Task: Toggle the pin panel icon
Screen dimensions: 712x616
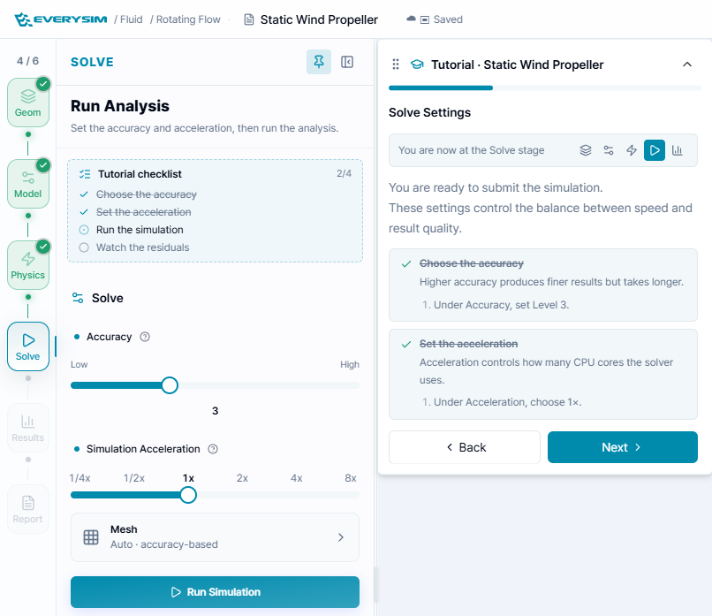Action: click(319, 62)
